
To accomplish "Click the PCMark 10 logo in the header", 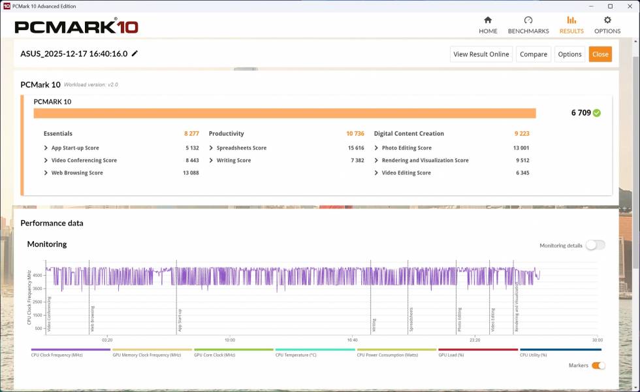I will pos(76,27).
